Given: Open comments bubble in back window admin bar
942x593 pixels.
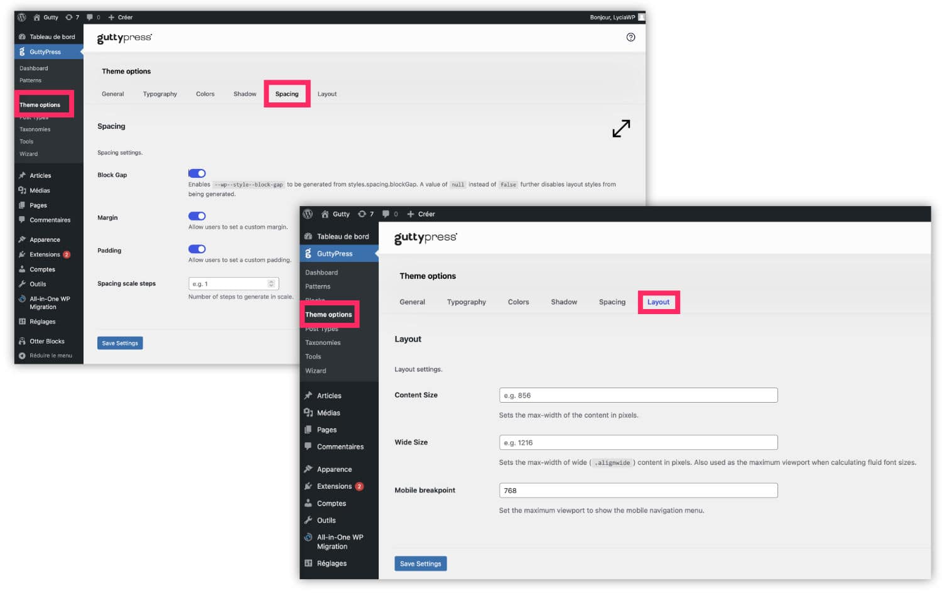Looking at the screenshot, I should tap(94, 17).
